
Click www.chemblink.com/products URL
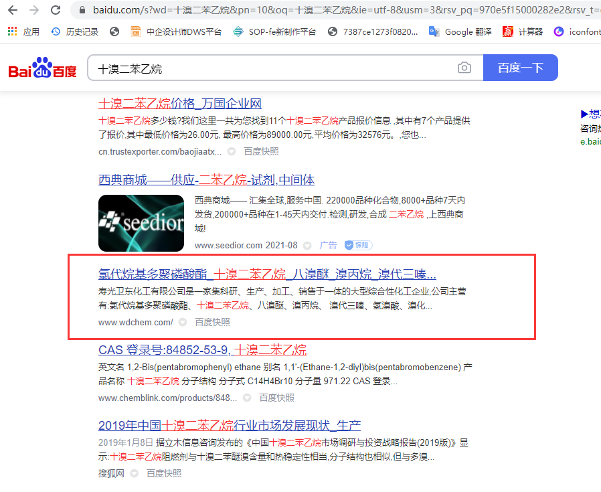167,398
